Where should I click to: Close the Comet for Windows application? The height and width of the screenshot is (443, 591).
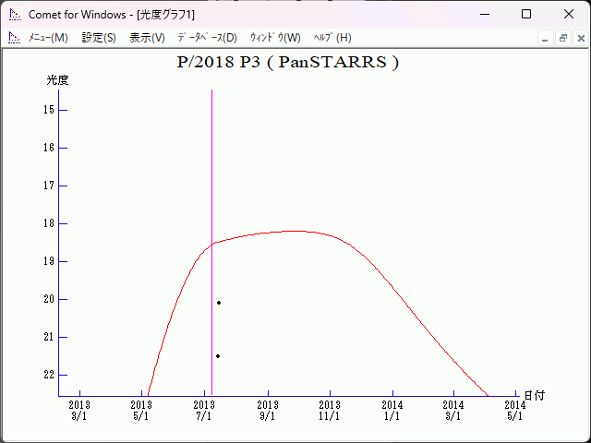[568, 15]
